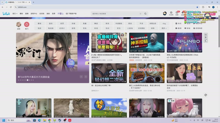Bookmark this page with the star icon

click(x=197, y=7)
